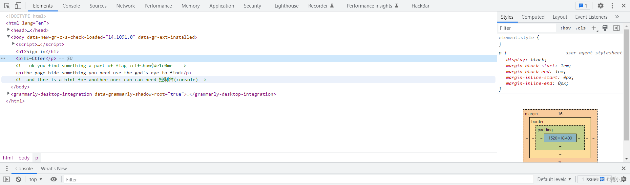Switch to the Console tab in top bar
Viewport: 630px width, 185px height.
(x=71, y=6)
